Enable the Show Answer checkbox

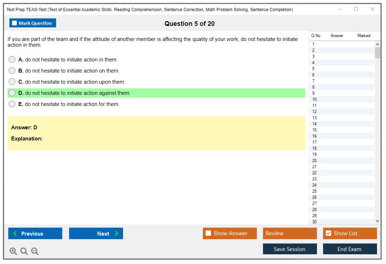tap(208, 233)
